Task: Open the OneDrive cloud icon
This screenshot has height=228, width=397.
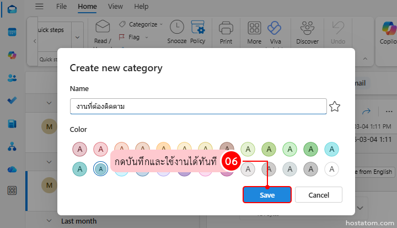Action: coord(12,169)
